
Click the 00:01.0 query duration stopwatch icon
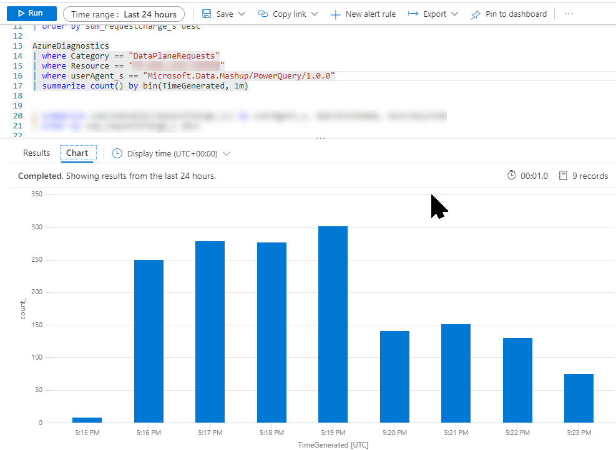tap(512, 176)
